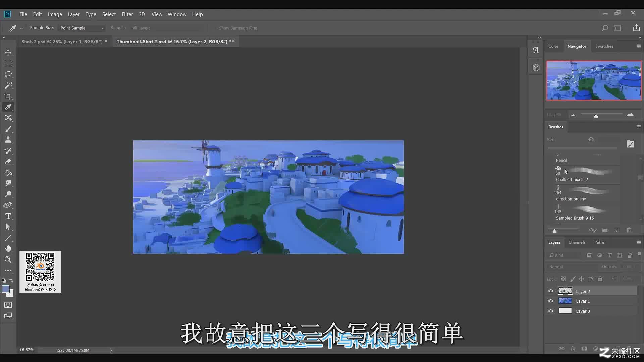Select the Lasso tool
644x362 pixels.
click(8, 74)
